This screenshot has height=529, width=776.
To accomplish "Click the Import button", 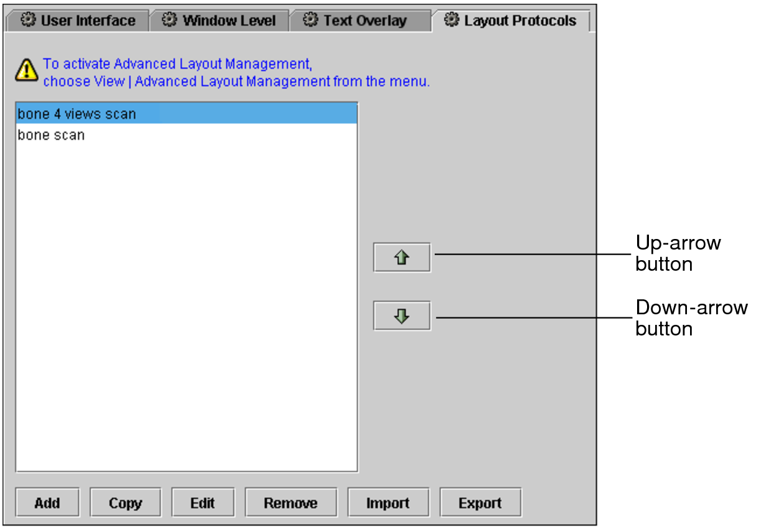I will tap(387, 503).
